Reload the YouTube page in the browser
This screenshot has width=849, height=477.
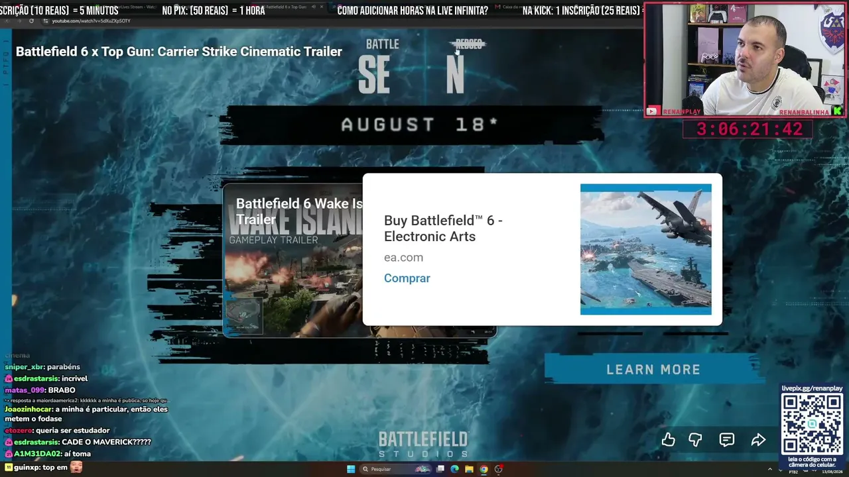[x=31, y=21]
